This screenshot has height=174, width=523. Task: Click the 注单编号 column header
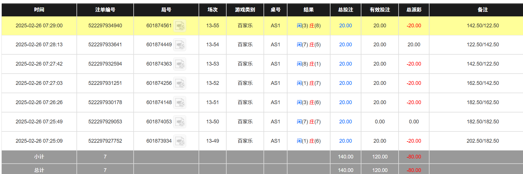(105, 9)
